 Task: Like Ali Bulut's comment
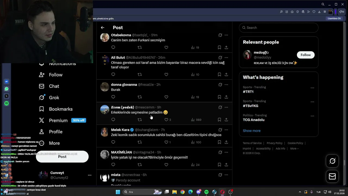pos(166,74)
